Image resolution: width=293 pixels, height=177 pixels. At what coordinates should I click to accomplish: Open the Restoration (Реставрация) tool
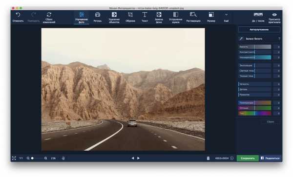tap(193, 17)
